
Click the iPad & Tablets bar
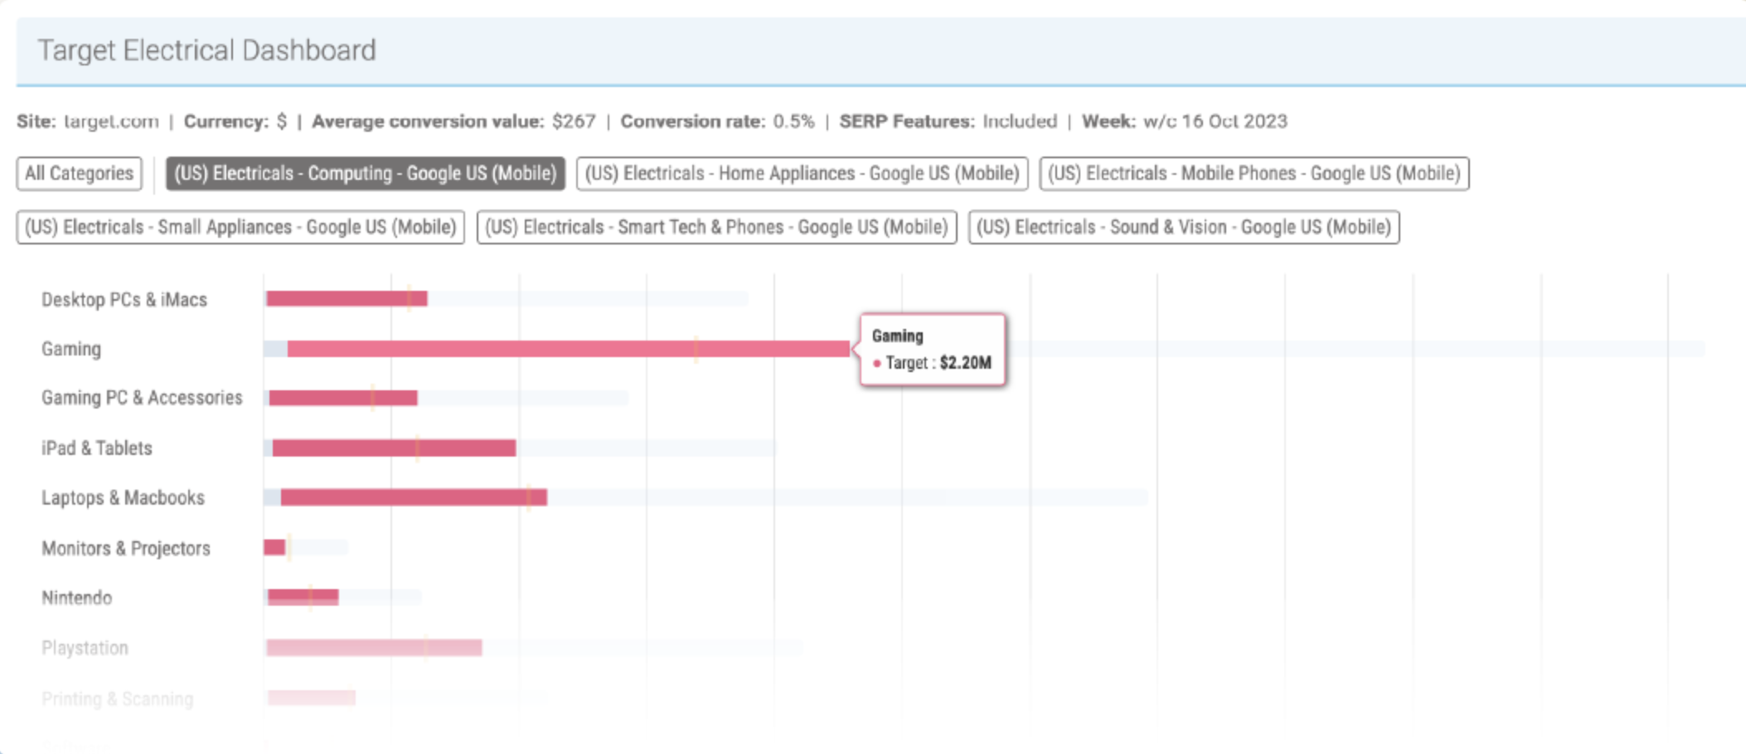(x=394, y=448)
